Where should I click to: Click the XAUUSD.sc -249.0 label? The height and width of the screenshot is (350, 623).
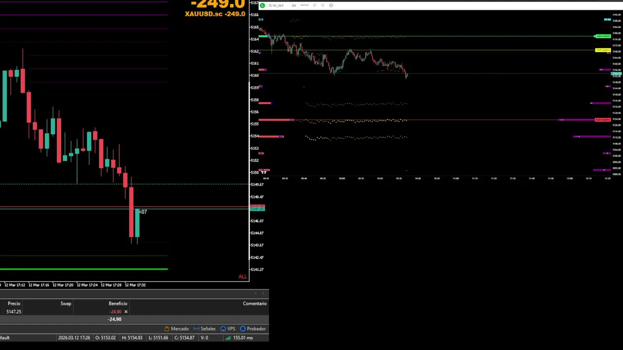[215, 14]
